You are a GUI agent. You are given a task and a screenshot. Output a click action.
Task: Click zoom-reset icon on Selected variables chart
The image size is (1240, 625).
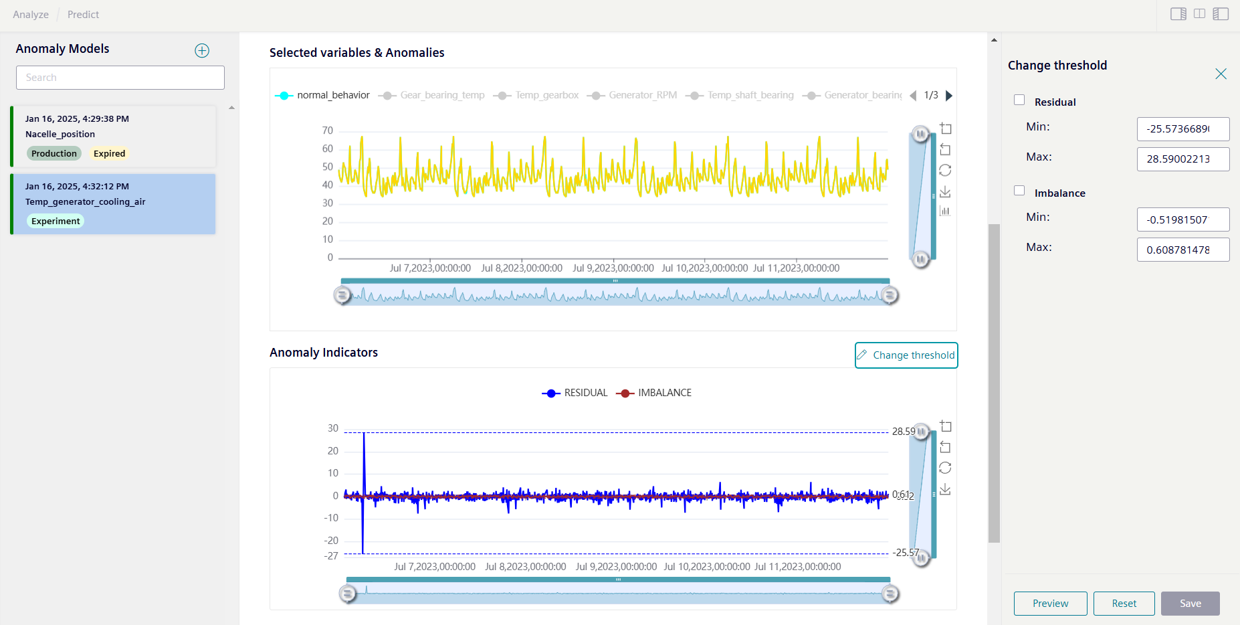[x=945, y=149]
